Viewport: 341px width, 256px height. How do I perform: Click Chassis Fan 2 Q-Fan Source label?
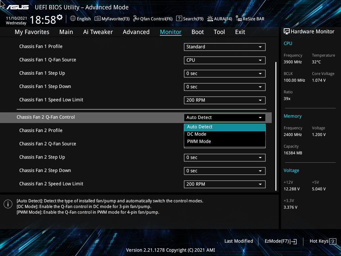(48, 144)
